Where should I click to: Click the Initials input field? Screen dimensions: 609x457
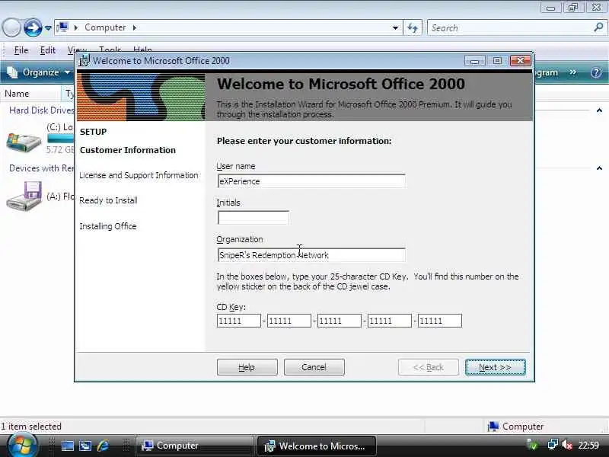pos(253,218)
